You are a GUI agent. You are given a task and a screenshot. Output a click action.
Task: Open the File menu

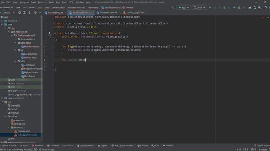pyautogui.click(x=3, y=3)
